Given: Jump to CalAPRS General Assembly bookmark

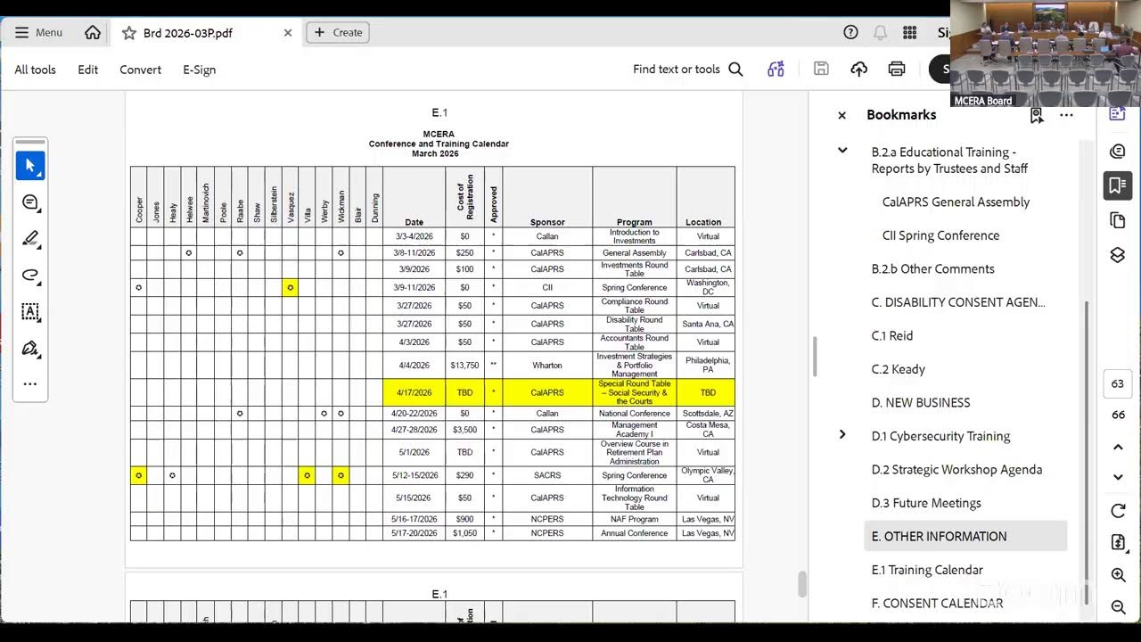Looking at the screenshot, I should pyautogui.click(x=956, y=202).
